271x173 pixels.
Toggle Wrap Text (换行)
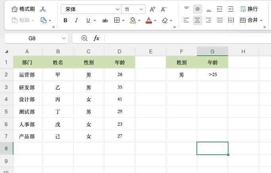tap(249, 9)
